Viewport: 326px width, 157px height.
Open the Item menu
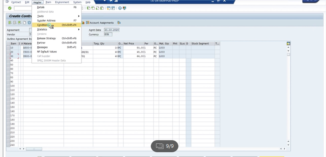pos(48,2)
